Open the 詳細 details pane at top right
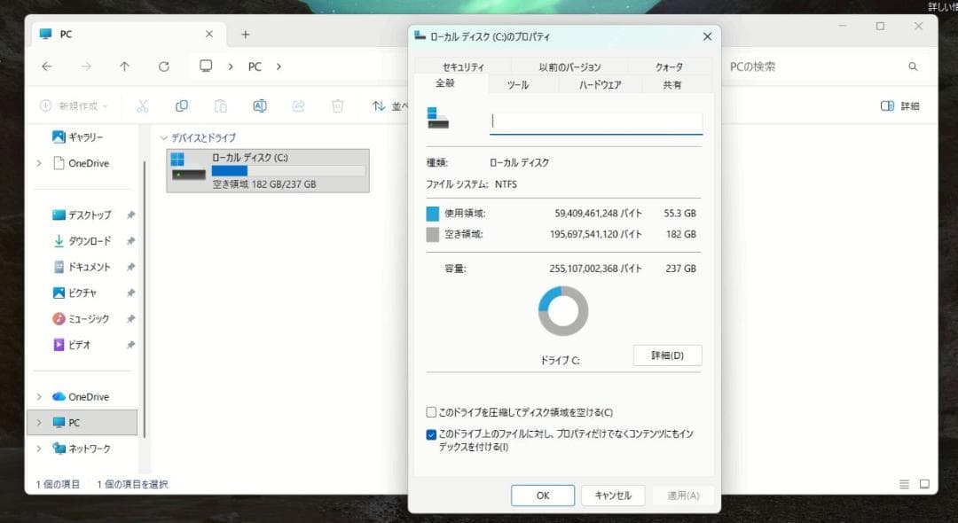The height and width of the screenshot is (523, 958). (901, 105)
